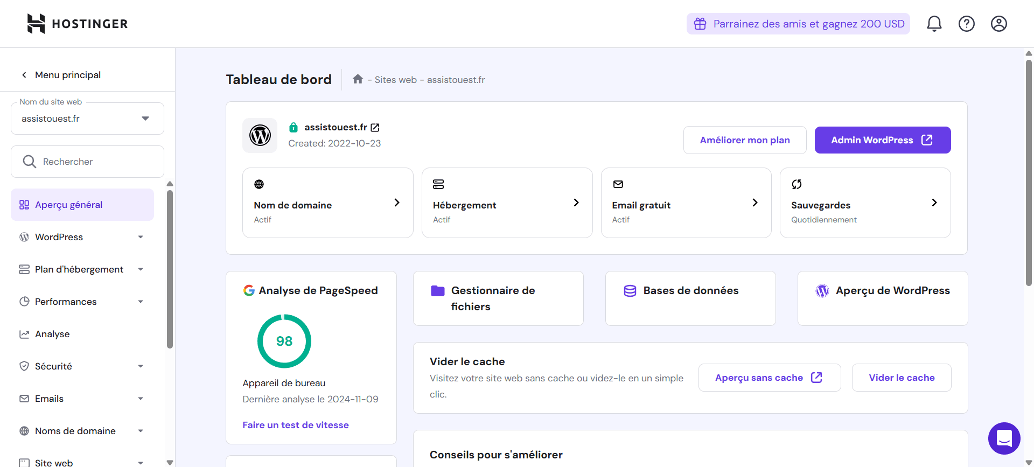Open the website name dropdown assistouest.fr
1034x467 pixels.
[x=87, y=119]
